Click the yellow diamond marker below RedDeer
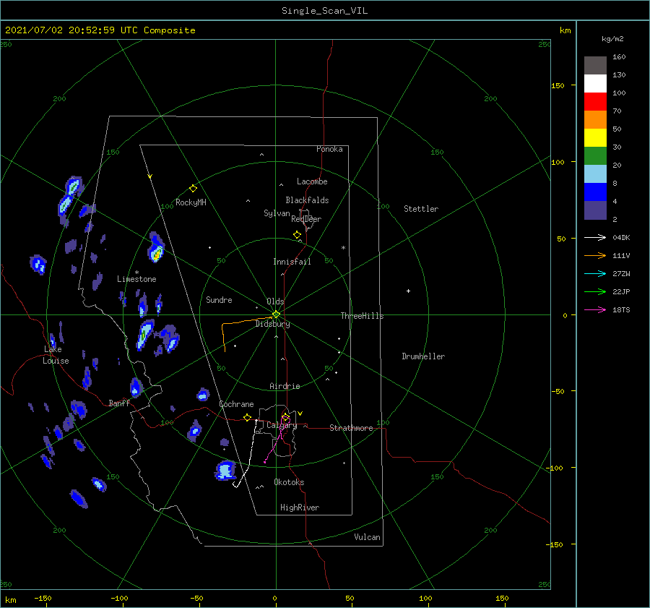 tap(298, 235)
